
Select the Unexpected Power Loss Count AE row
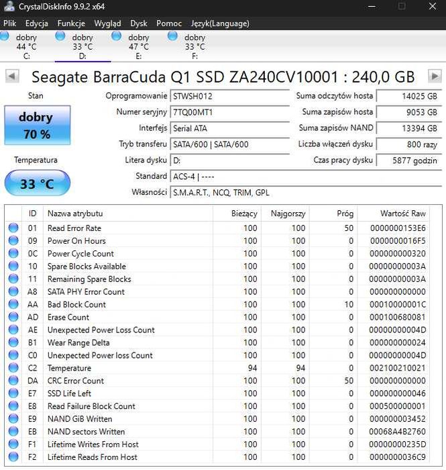(217, 330)
